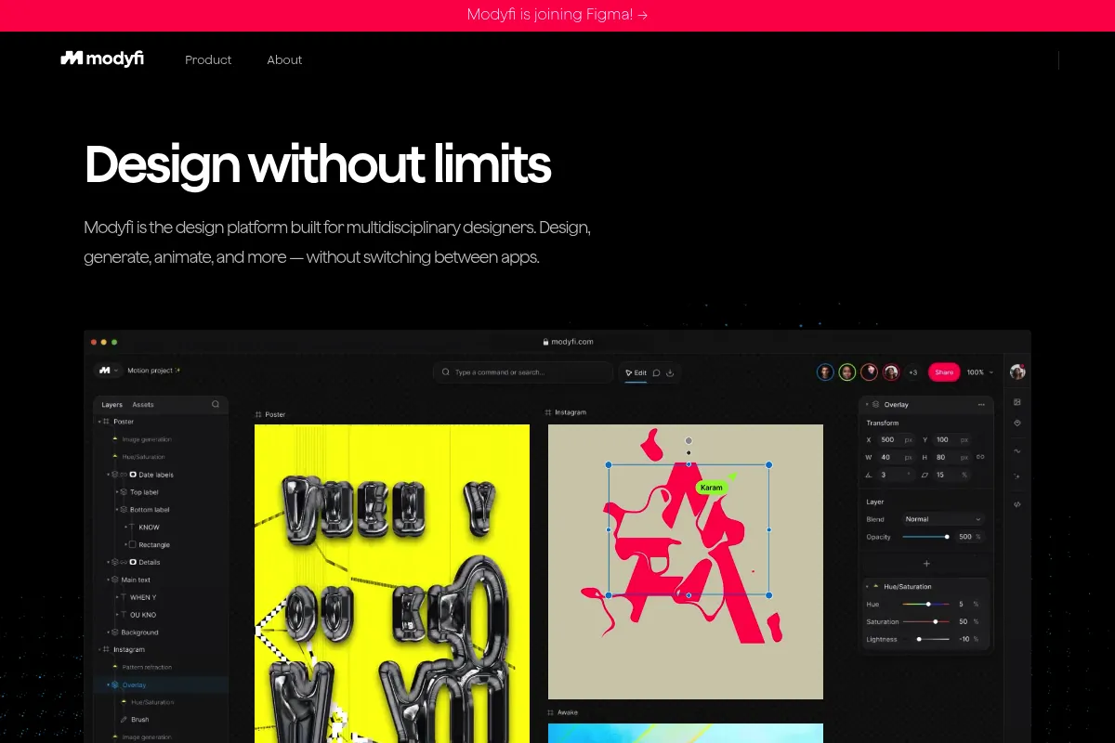
Task: Open the Modyfi is joining Figma announcement link
Action: point(557,15)
